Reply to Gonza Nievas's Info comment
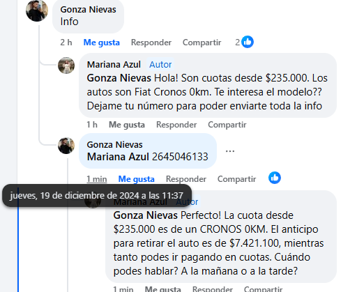Viewport: 357px width, 292px height. tap(151, 43)
